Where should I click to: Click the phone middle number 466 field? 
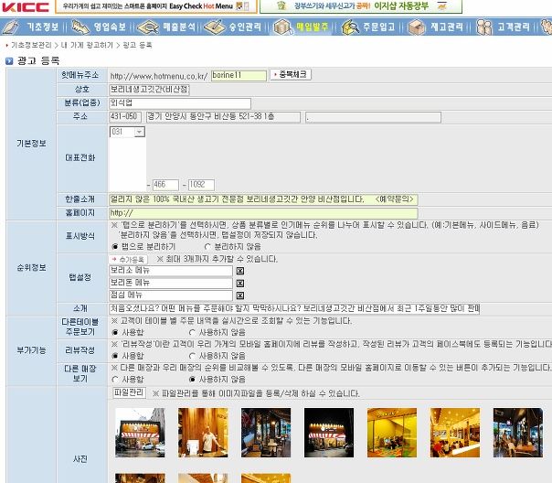[165, 185]
